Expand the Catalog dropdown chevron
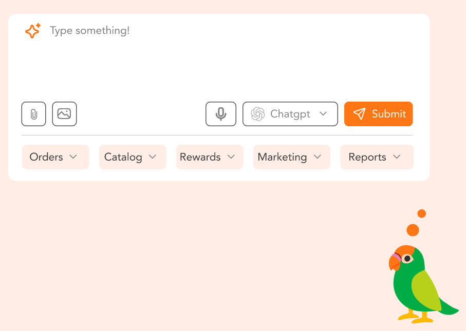466x331 pixels. (x=153, y=157)
